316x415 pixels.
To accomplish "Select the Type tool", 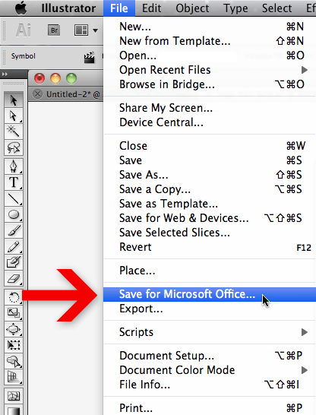I will coord(14,182).
